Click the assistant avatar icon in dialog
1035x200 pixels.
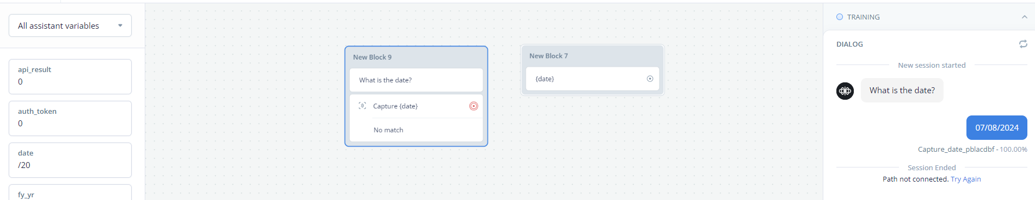pyautogui.click(x=845, y=91)
